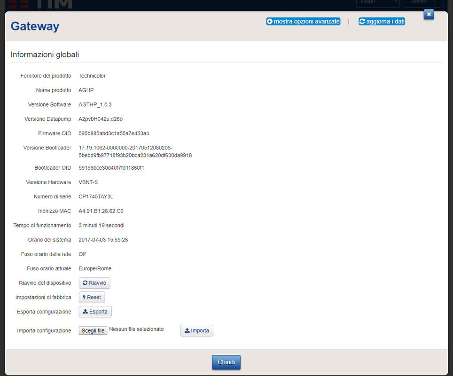Select the 'Numero di serie' label
This screenshot has width=453, height=376.
pyautogui.click(x=52, y=197)
